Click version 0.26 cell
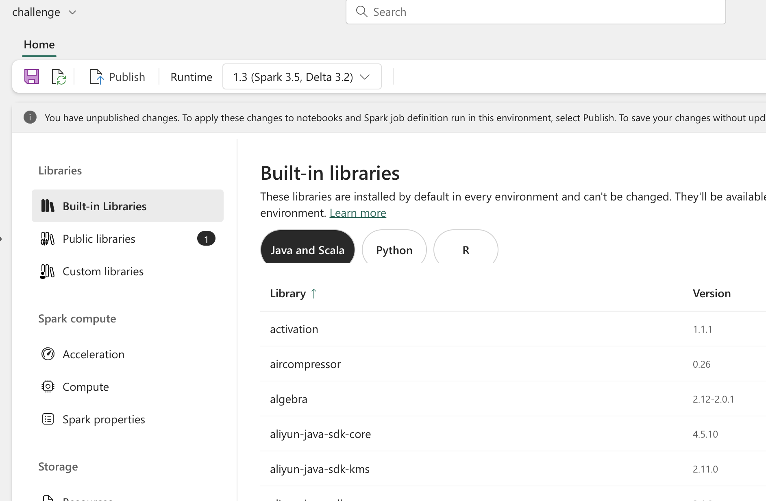Image resolution: width=766 pixels, height=501 pixels. click(702, 364)
